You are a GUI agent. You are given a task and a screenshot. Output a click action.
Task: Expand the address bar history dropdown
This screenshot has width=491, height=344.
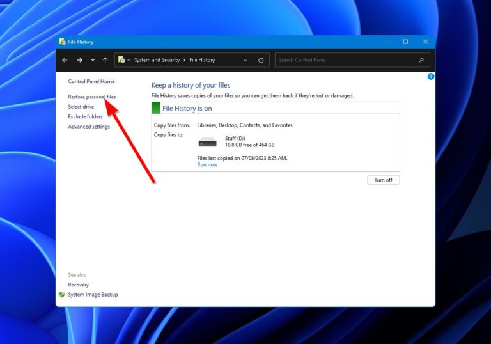pyautogui.click(x=245, y=60)
